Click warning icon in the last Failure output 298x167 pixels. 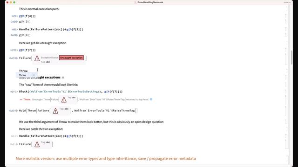coord(37,144)
